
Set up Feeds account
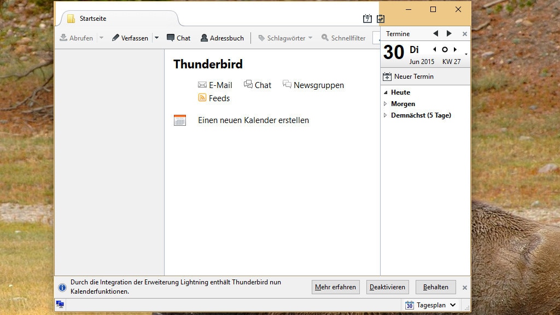point(214,98)
